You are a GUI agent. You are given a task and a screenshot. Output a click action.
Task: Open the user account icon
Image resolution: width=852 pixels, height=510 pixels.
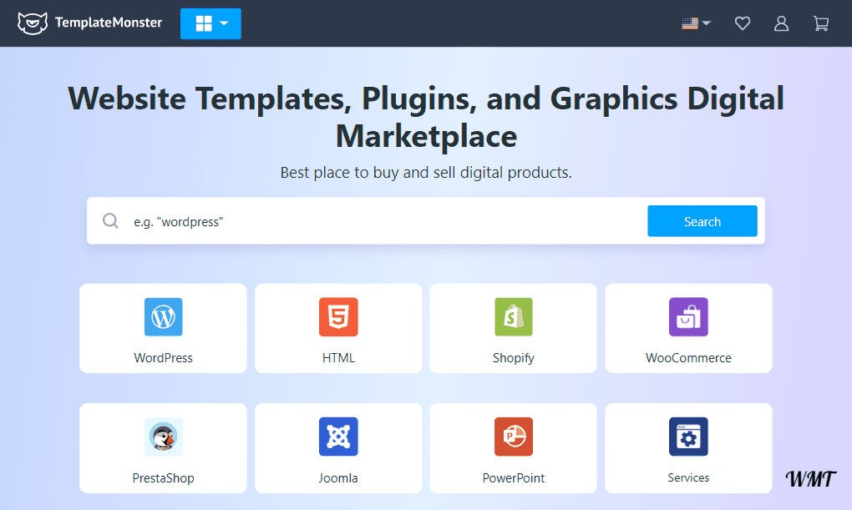click(x=781, y=23)
